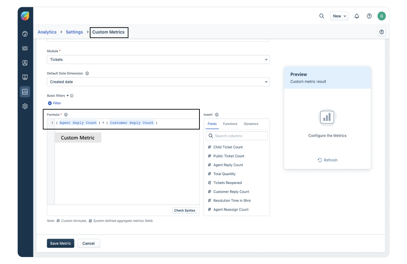The height and width of the screenshot is (264, 407).
Task: Switch to the Operators tab
Action: (251, 124)
